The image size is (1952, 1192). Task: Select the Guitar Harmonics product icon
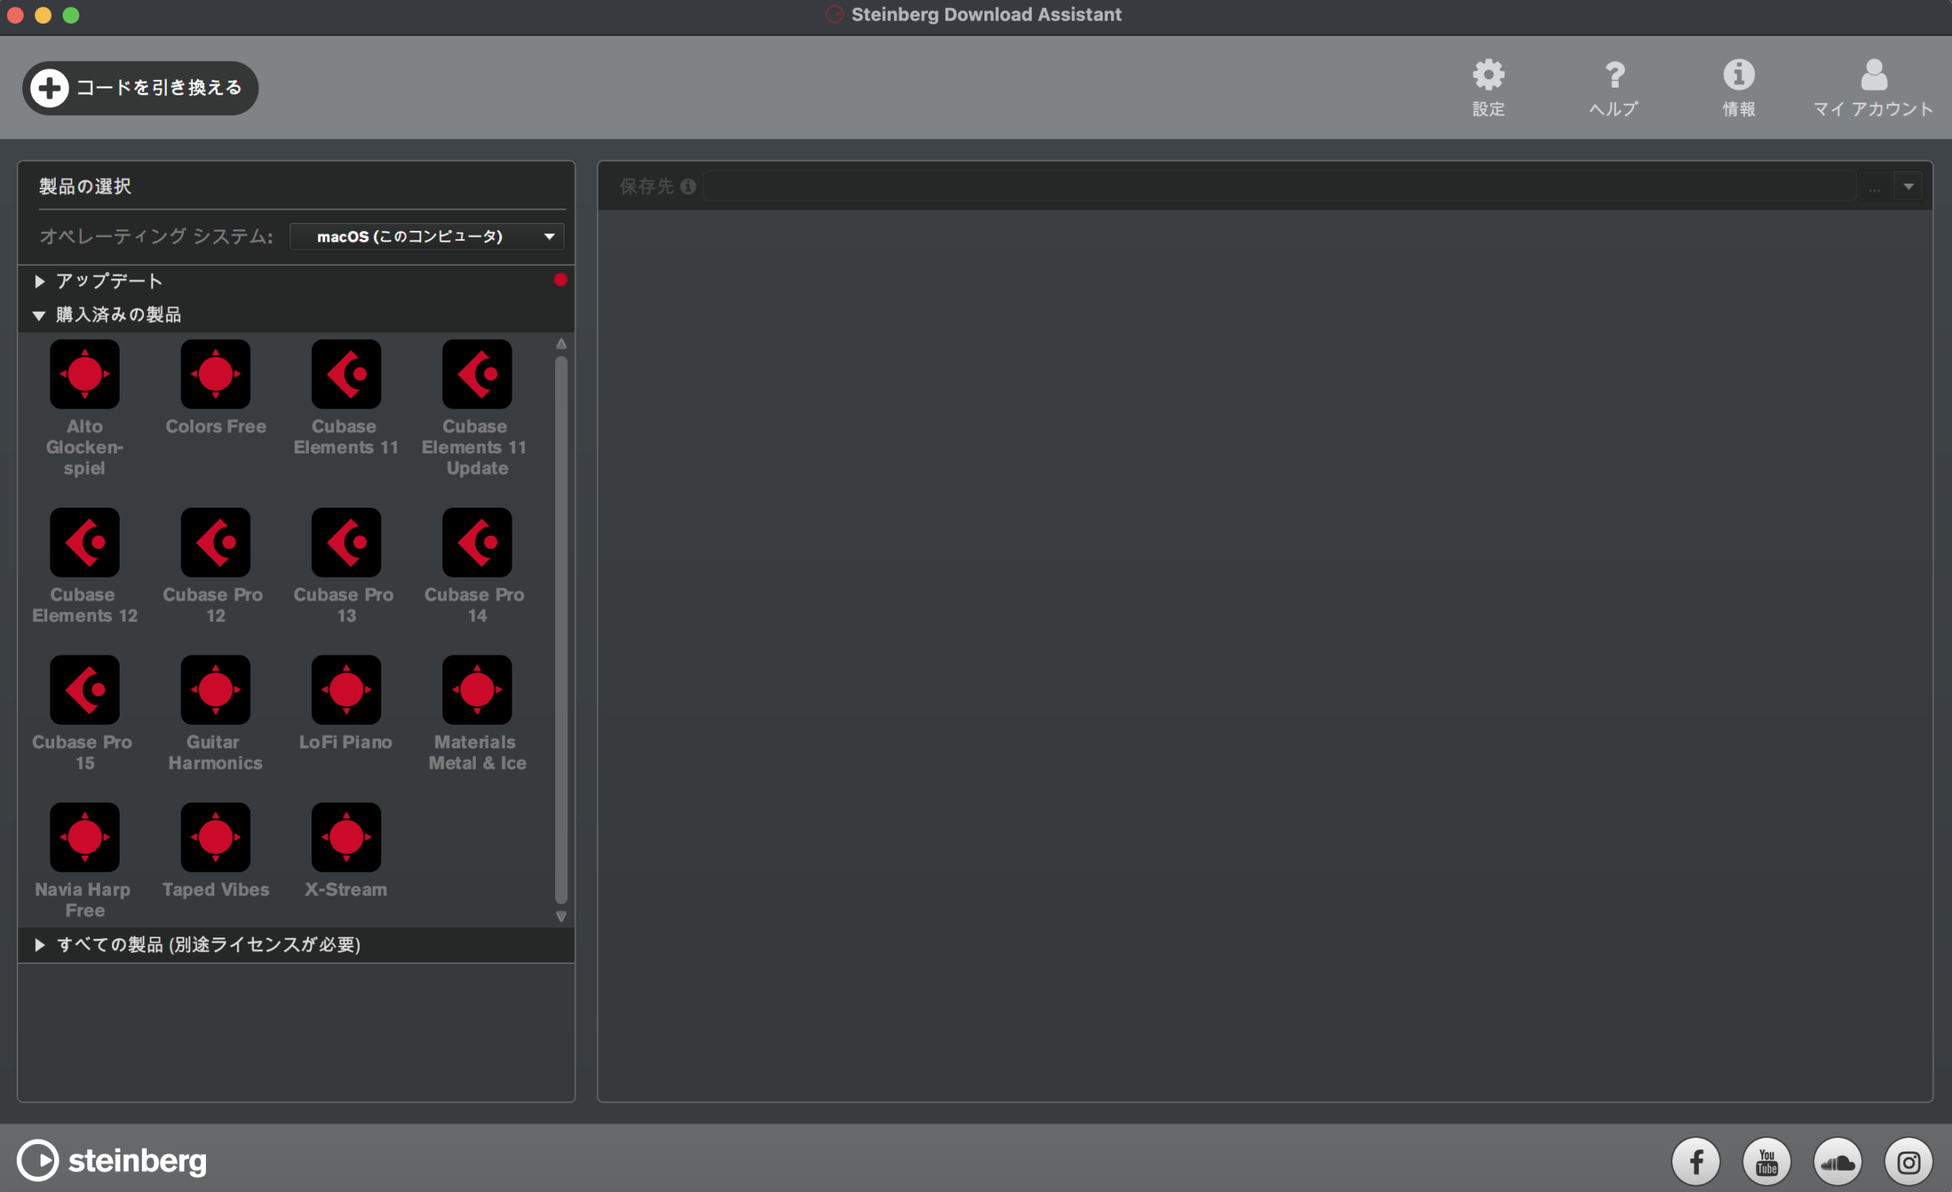[216, 690]
